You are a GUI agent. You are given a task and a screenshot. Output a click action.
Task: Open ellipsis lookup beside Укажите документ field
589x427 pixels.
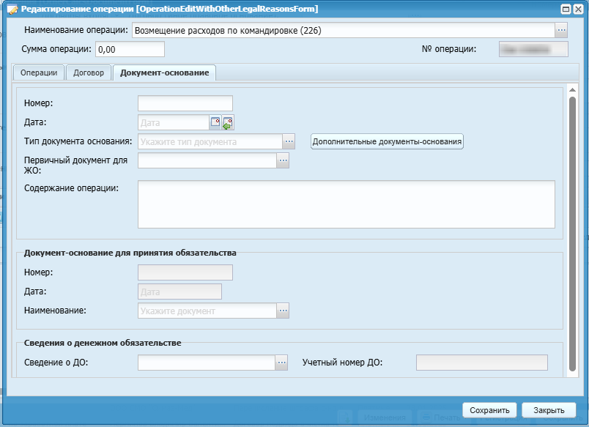point(283,311)
